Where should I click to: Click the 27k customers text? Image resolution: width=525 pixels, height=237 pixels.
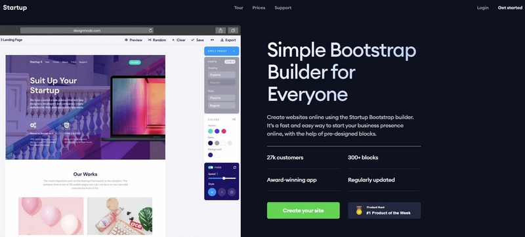tap(285, 158)
